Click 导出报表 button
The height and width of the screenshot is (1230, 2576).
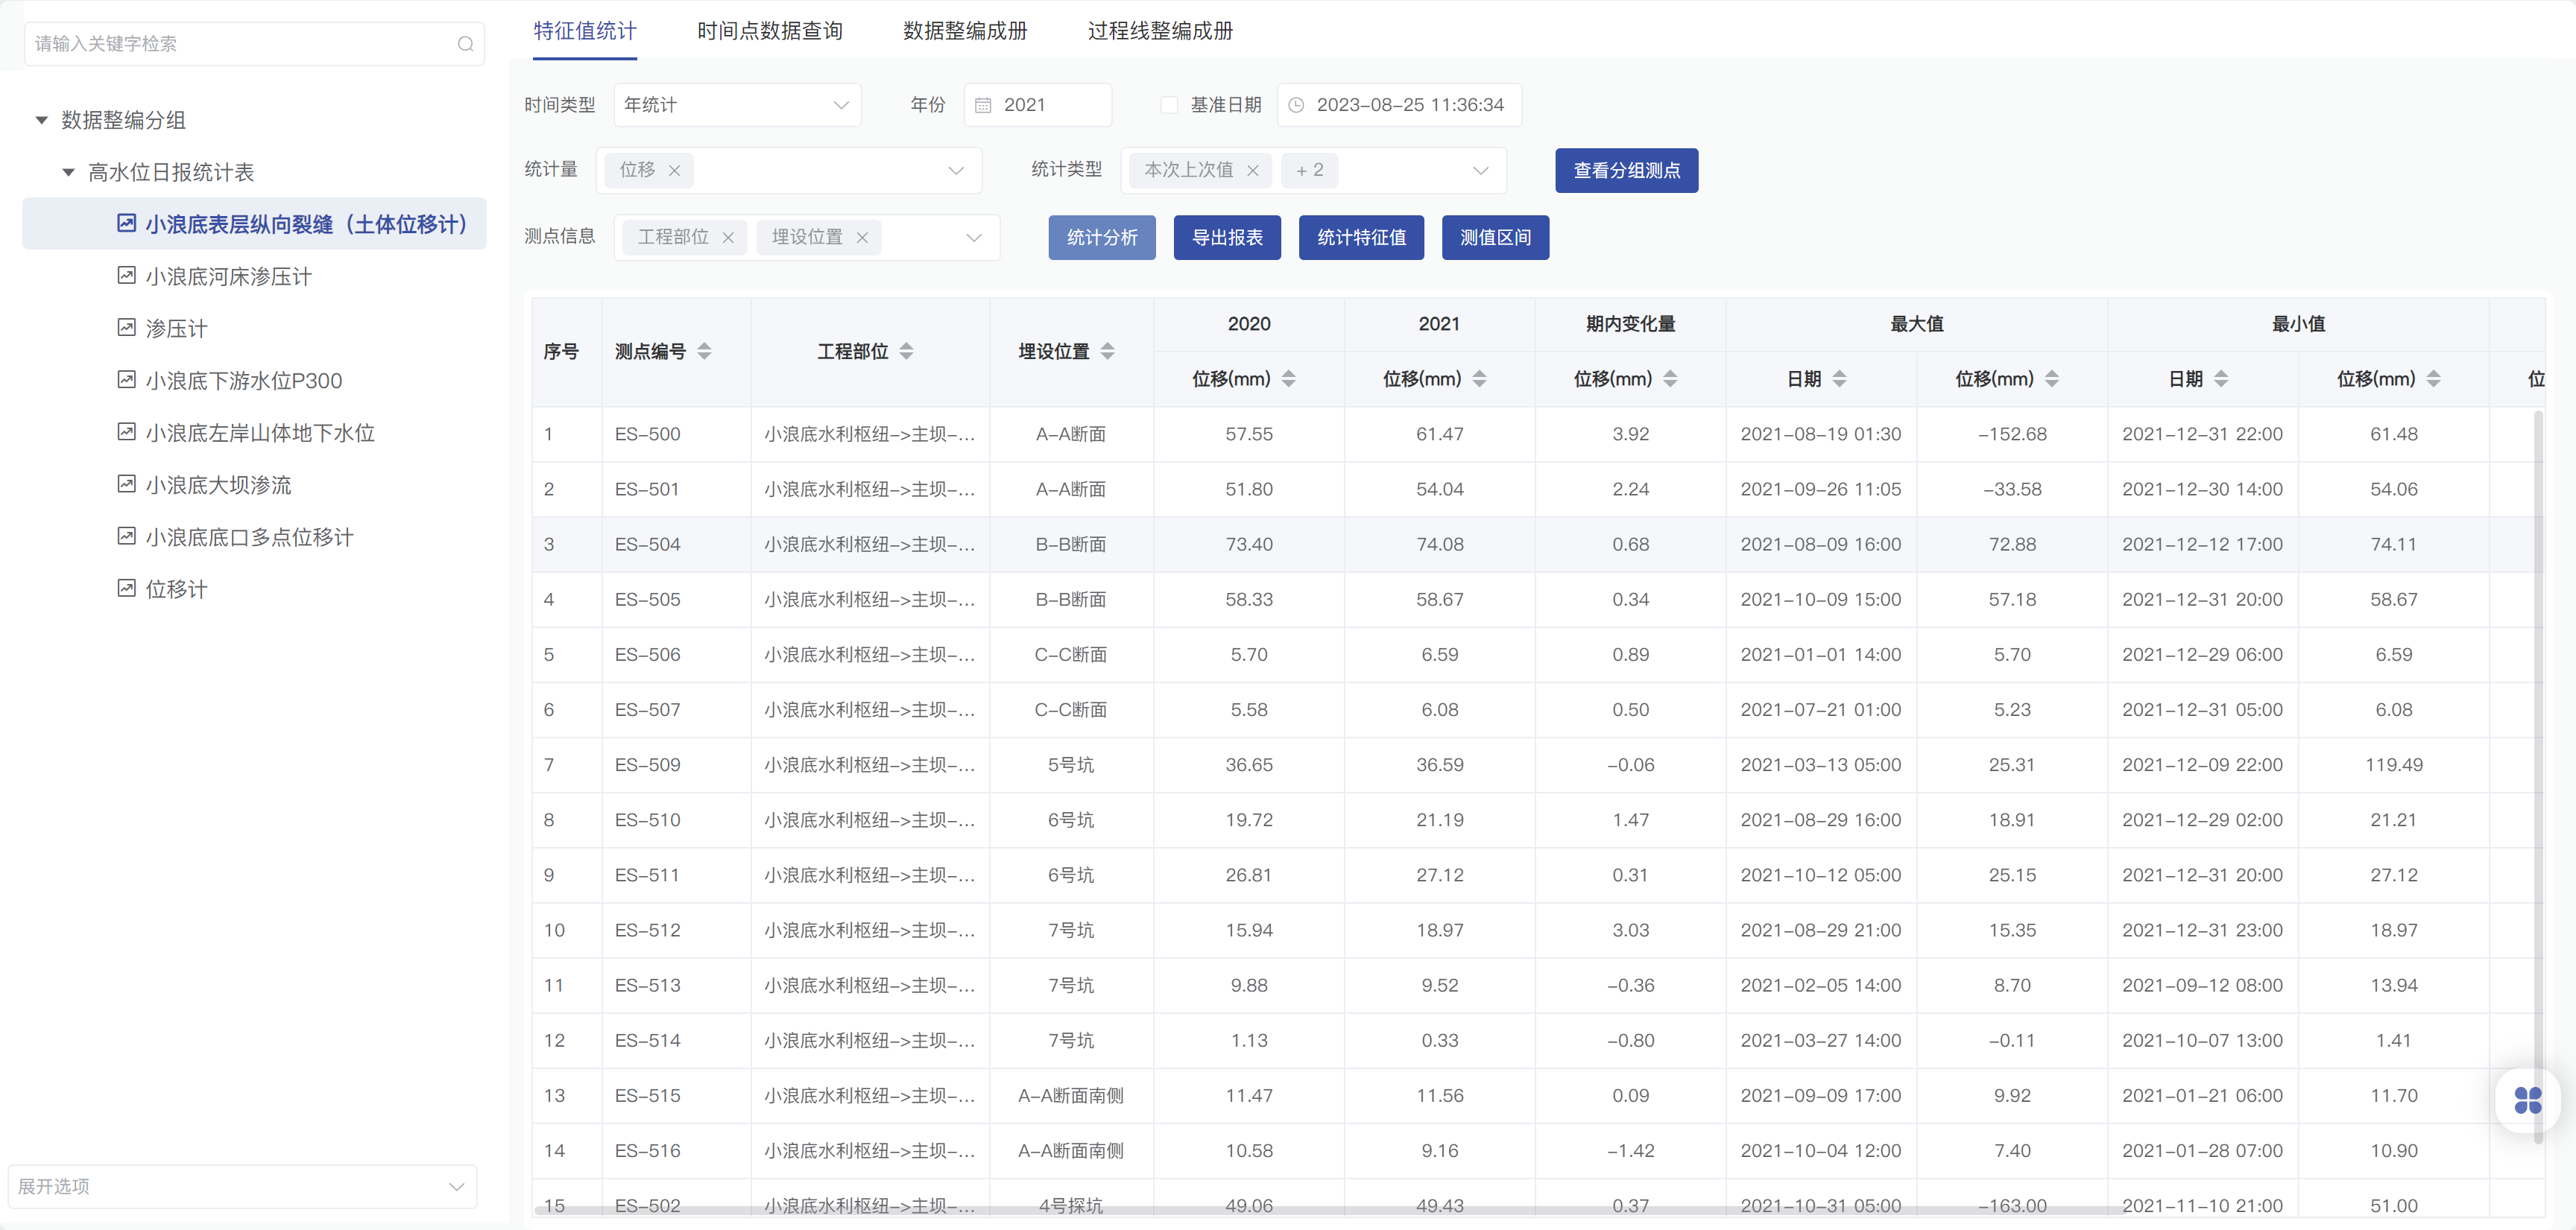[1227, 238]
